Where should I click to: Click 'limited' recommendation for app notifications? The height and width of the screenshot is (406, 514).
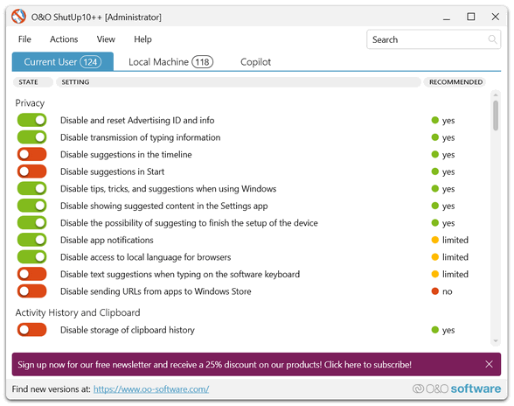449,240
